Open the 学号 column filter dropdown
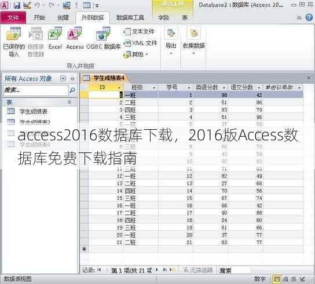This screenshot has height=284, width=315. click(189, 88)
